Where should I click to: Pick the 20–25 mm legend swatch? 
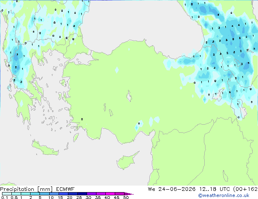72,194
